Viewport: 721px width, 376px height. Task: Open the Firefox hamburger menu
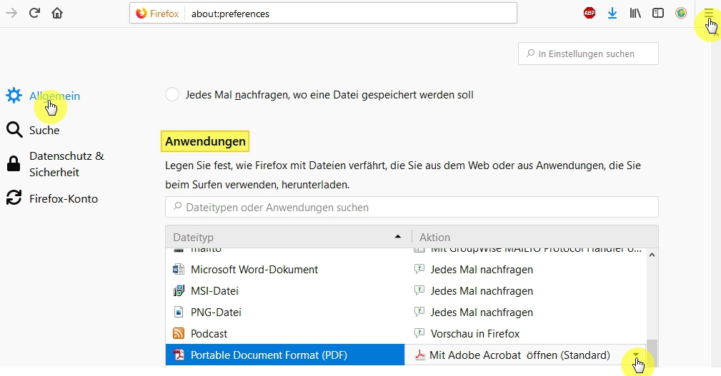pos(708,13)
